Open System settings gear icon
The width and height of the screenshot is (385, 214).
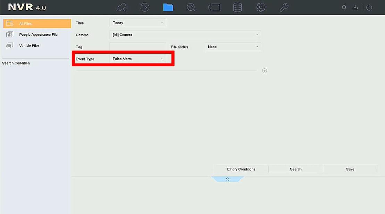coord(261,7)
